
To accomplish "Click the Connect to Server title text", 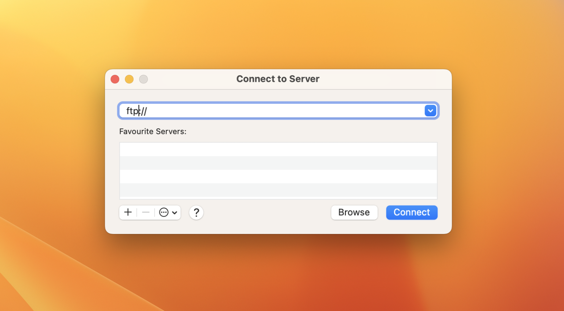I will pyautogui.click(x=278, y=79).
